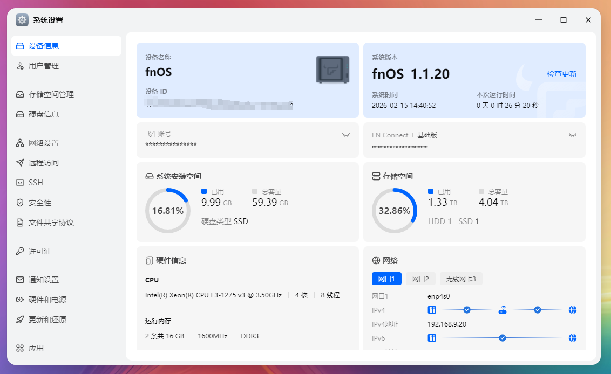Select 远程访问 in the sidebar
611x374 pixels.
click(x=66, y=163)
